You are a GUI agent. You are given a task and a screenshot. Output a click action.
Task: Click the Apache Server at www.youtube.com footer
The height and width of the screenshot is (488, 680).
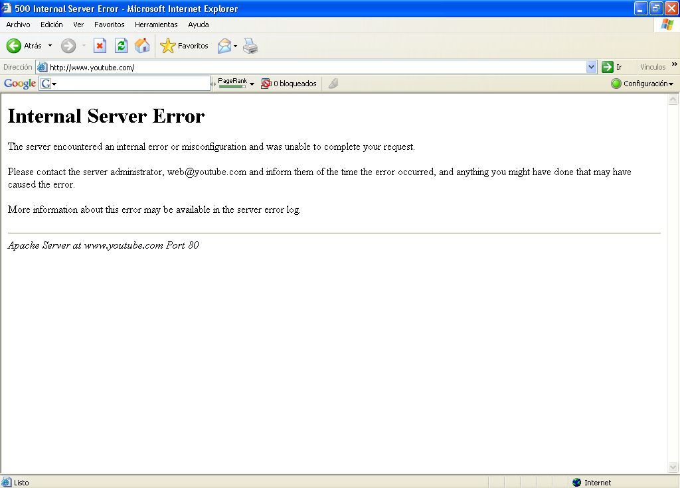[103, 245]
